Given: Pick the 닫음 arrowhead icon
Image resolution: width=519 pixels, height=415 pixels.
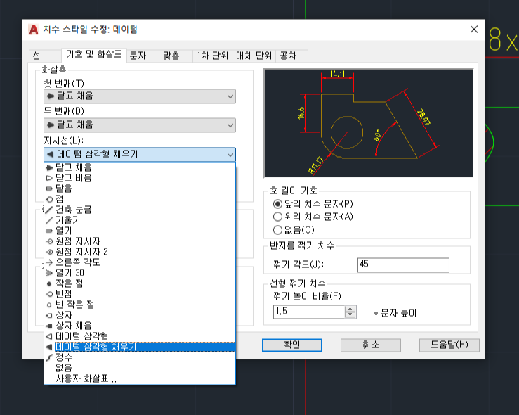Looking at the screenshot, I should pyautogui.click(x=49, y=189).
